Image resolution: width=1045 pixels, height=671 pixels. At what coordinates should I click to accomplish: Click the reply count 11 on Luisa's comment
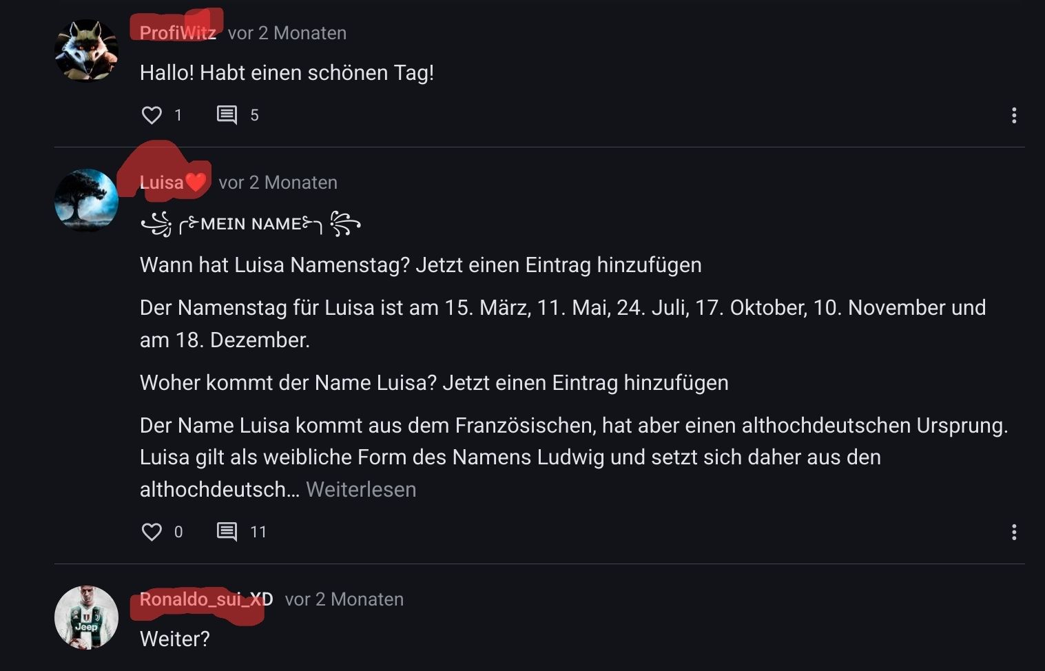pyautogui.click(x=258, y=532)
